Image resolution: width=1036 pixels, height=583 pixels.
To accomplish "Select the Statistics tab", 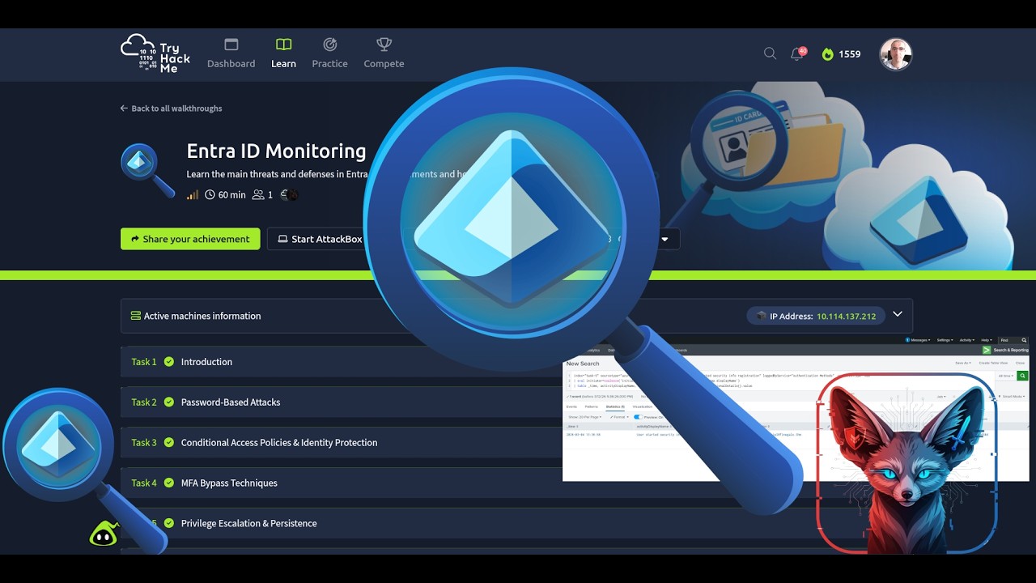I will [615, 406].
